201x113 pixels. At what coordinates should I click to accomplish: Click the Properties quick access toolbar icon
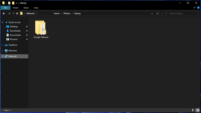coord(9,3)
